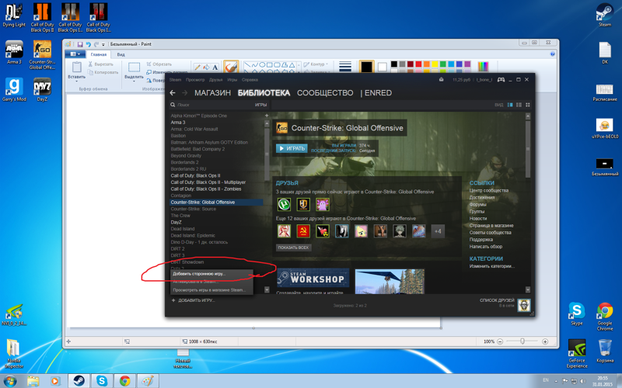The width and height of the screenshot is (622, 388).
Task: Click the friends list avatar at bottom right
Action: (524, 305)
